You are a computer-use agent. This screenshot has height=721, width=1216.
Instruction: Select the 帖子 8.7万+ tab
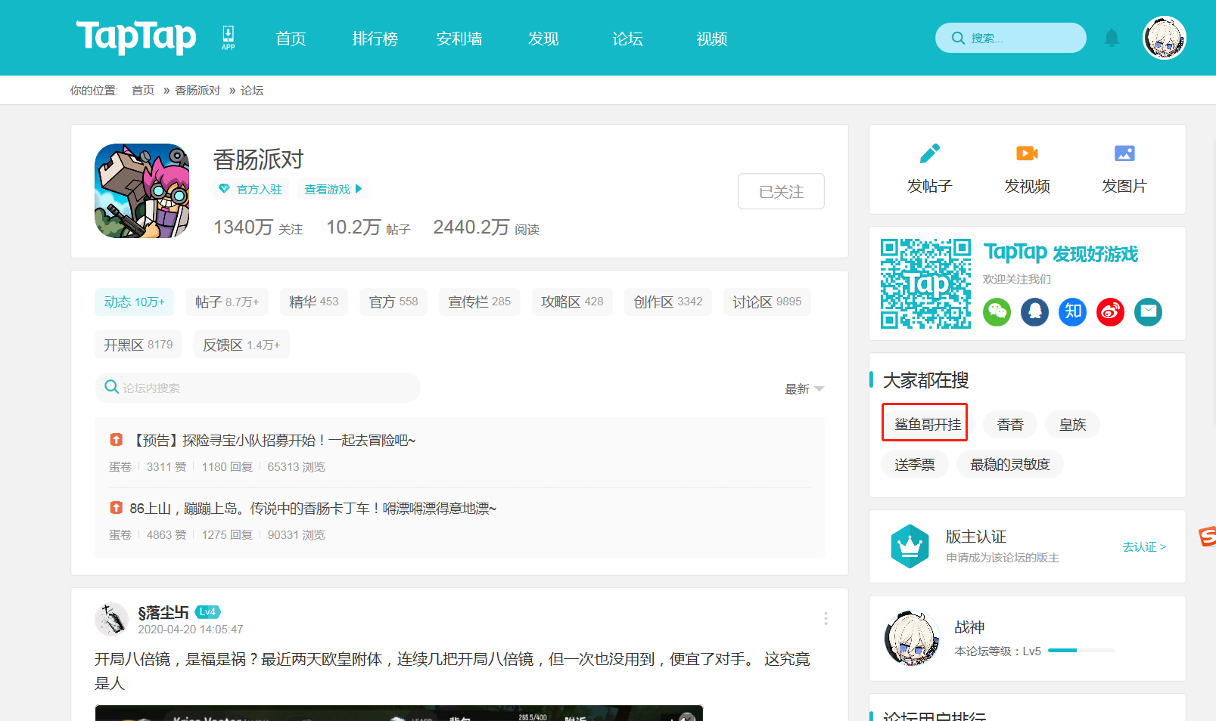pyautogui.click(x=227, y=302)
